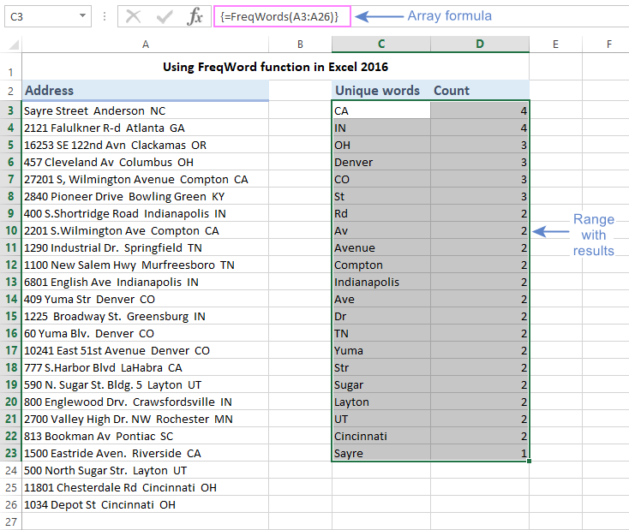Select cell '2201 S.Wilmington Ave Compton CA'

145,230
